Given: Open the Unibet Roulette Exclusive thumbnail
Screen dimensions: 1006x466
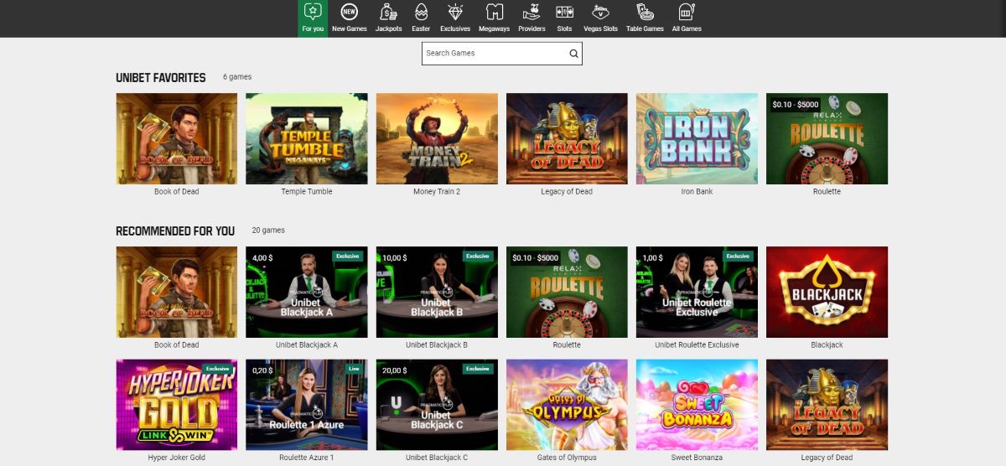Looking at the screenshot, I should (697, 292).
